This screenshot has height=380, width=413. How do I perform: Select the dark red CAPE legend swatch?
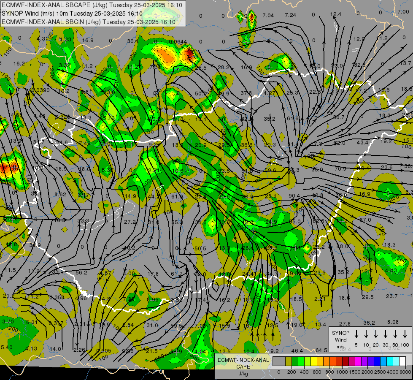(x=346, y=361)
